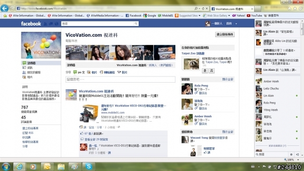The height and width of the screenshot is (171, 304).
Task: Click the chat sidebar search field
Action: point(272,154)
